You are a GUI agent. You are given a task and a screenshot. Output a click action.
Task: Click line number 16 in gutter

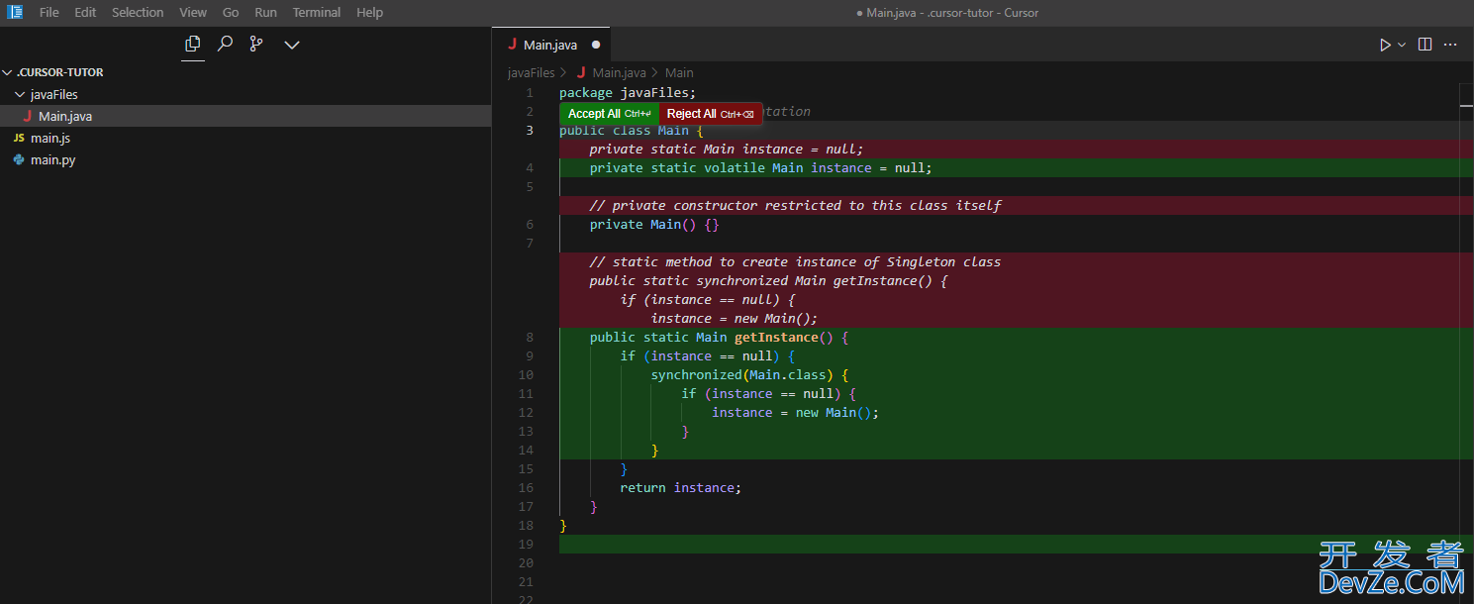coord(526,487)
